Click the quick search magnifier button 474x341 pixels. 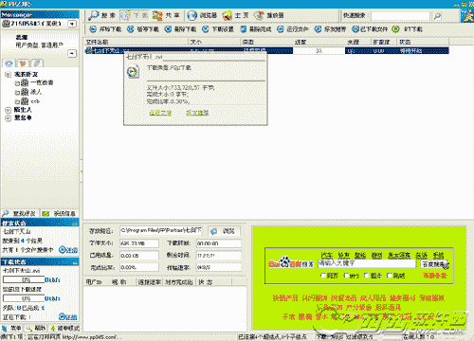click(x=438, y=15)
